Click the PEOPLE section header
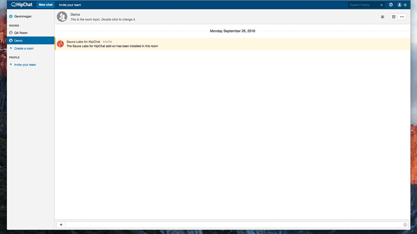Screen dimensions: 417x234 pyautogui.click(x=14, y=58)
